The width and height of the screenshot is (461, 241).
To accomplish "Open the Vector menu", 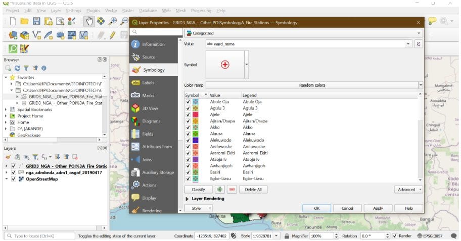I will 111,11.
